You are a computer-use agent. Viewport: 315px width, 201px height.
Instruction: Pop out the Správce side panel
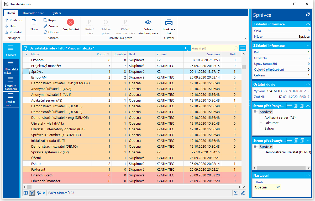[308, 15]
